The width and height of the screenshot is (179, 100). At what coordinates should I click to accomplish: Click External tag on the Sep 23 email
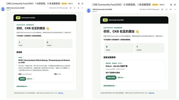[64, 4]
